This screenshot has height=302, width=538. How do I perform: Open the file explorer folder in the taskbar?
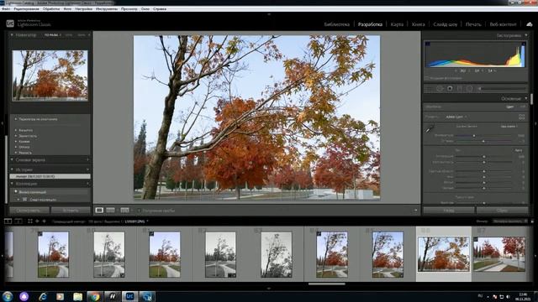point(77,296)
